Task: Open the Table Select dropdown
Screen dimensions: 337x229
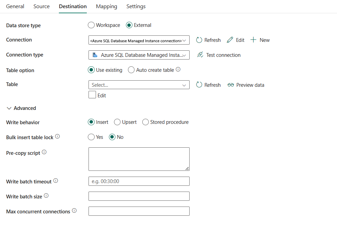Action: (x=139, y=85)
